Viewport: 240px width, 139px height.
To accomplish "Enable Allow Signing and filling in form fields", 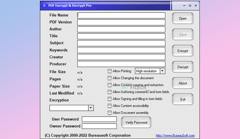I will click(x=109, y=99).
